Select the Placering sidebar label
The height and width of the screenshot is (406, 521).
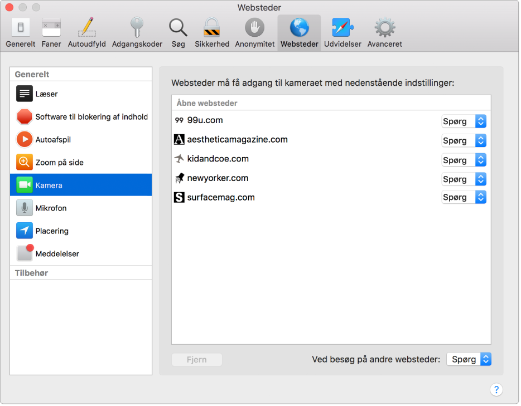[52, 231]
